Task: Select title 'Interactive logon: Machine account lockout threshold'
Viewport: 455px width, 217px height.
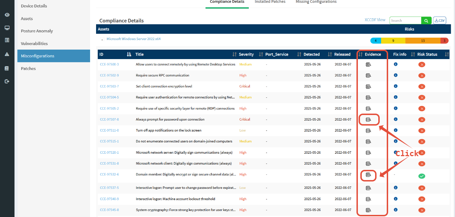Action: 176,199
